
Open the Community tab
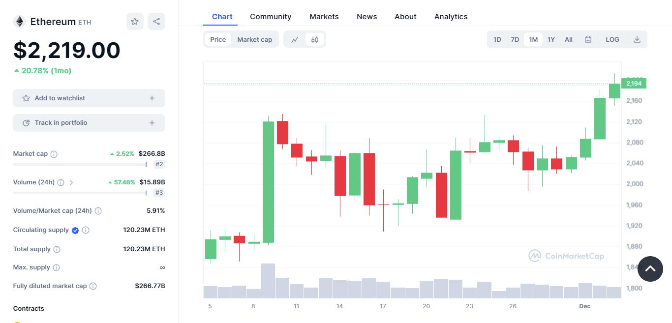point(271,17)
